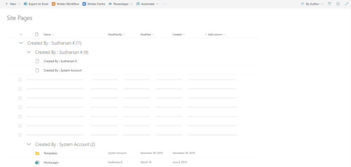Viewport: 351px width, 167px height.
Task: Click the file type column header icon
Action: pyautogui.click(x=37, y=34)
